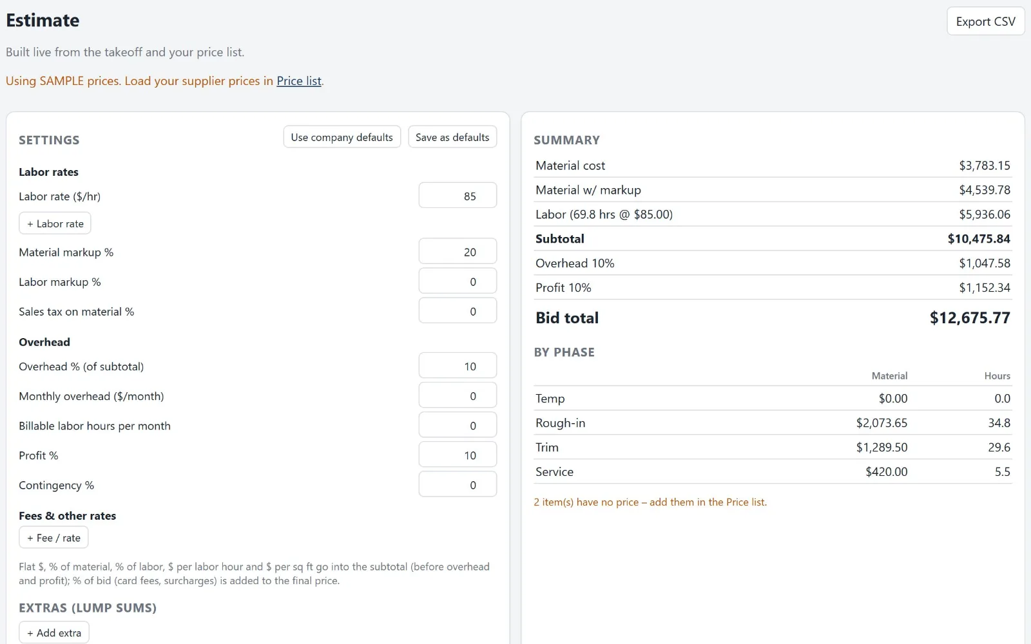Viewport: 1031px width, 644px height.
Task: Focus the Labor markup % field
Action: click(458, 281)
